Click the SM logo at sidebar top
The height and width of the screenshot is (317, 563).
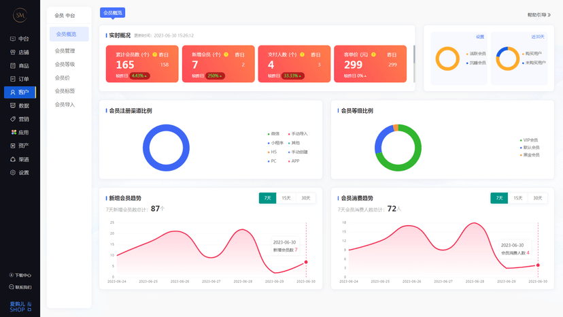pos(20,15)
